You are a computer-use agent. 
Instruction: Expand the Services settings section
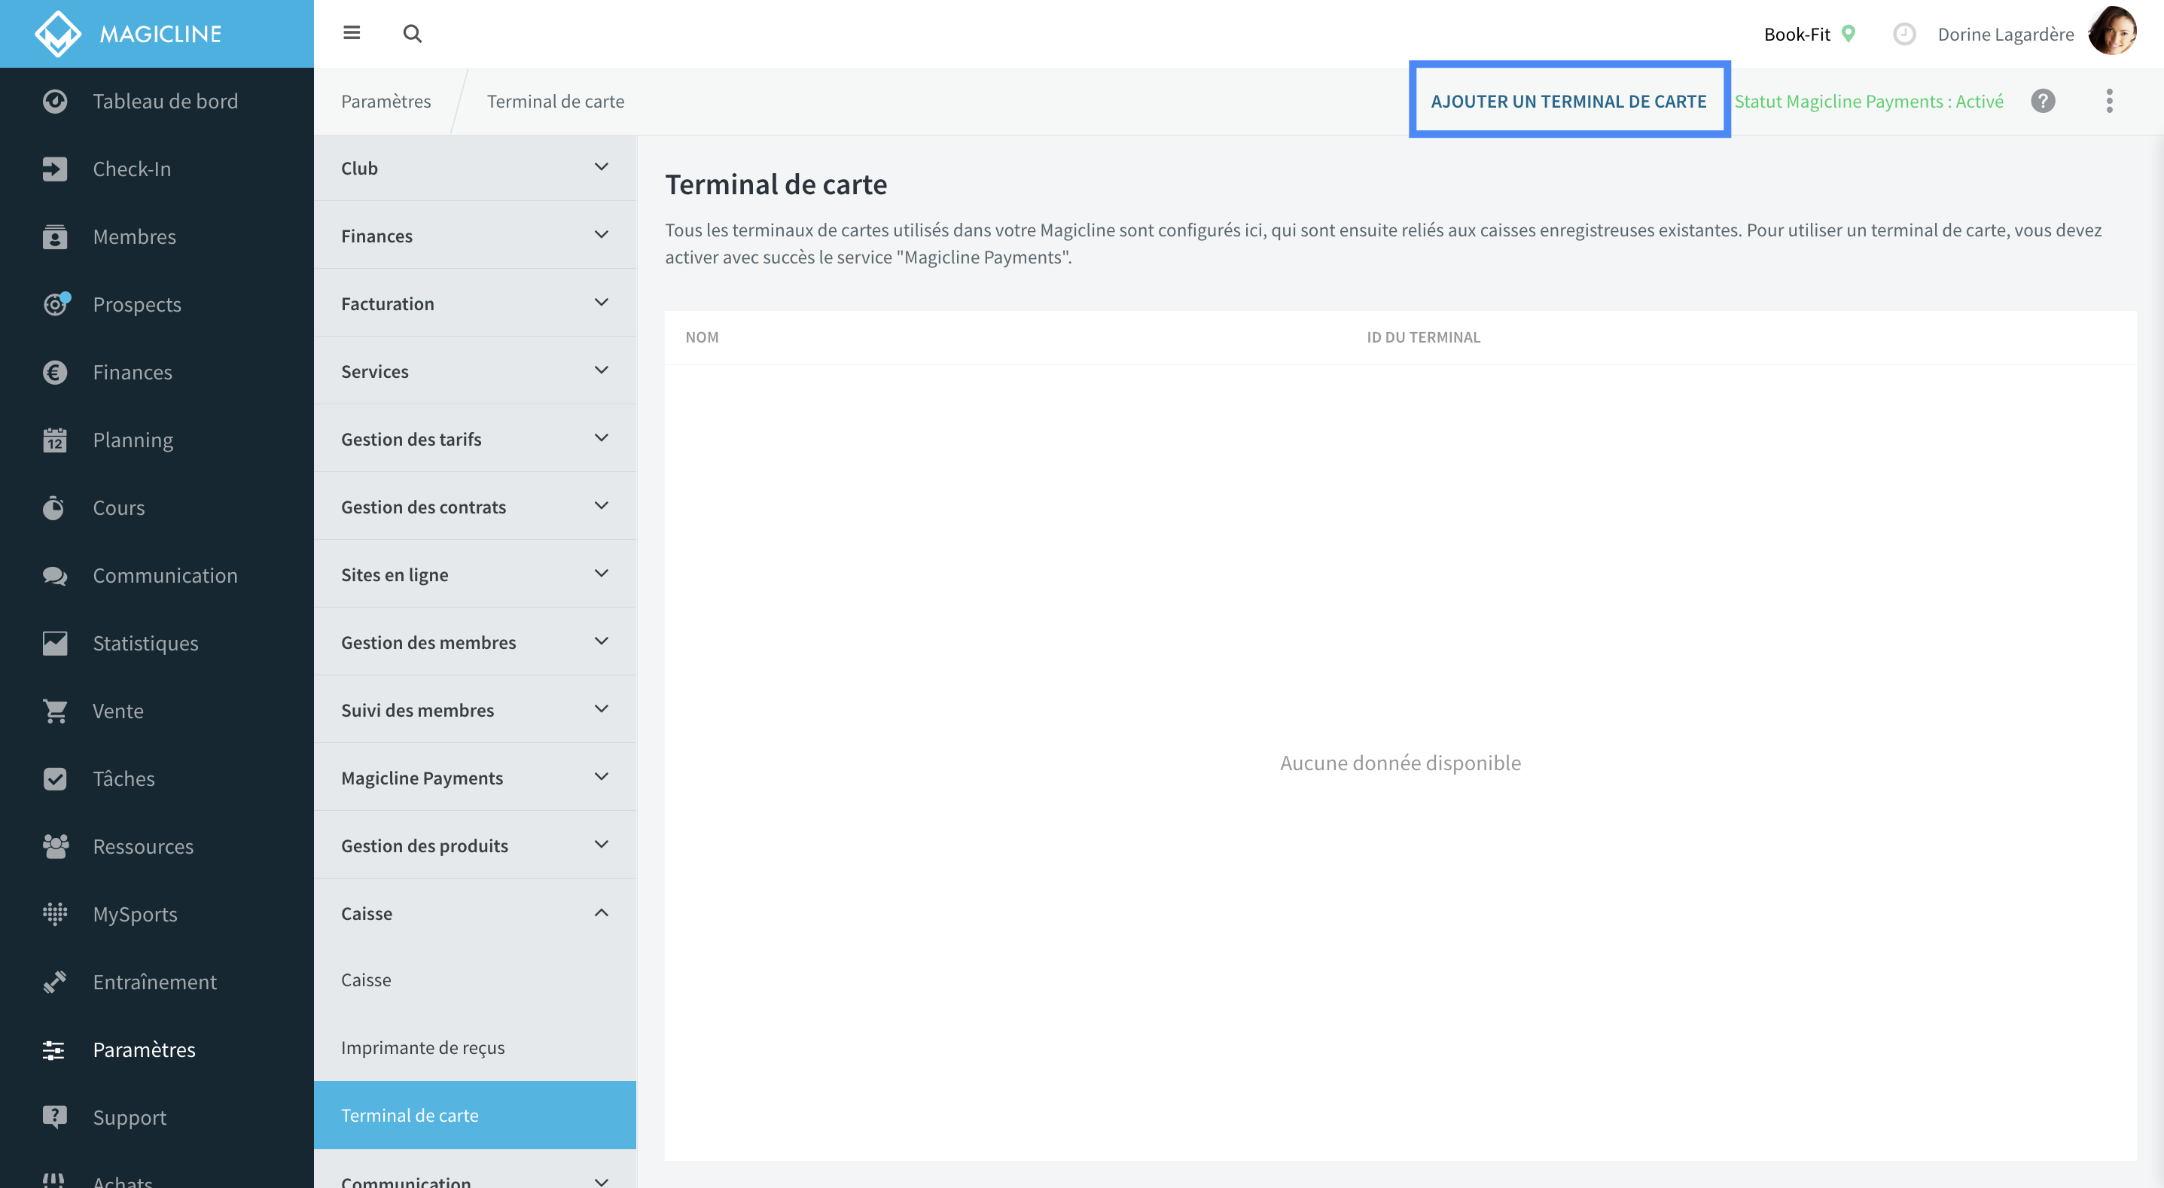(474, 371)
